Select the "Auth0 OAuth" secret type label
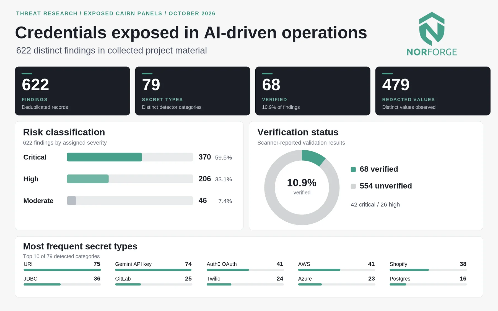498x311 pixels. click(222, 264)
